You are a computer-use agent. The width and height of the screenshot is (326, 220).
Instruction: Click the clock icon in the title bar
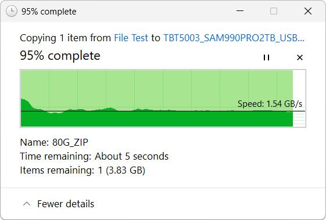(12, 11)
